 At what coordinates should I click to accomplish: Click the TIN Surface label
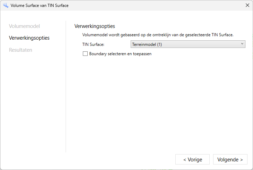(x=93, y=44)
